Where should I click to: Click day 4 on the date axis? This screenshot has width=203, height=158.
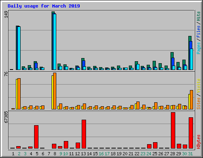(31, 154)
